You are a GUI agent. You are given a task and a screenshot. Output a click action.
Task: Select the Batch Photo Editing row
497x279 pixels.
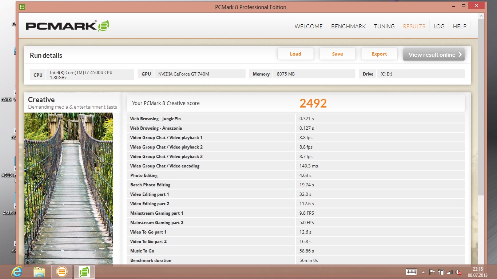[x=295, y=185]
